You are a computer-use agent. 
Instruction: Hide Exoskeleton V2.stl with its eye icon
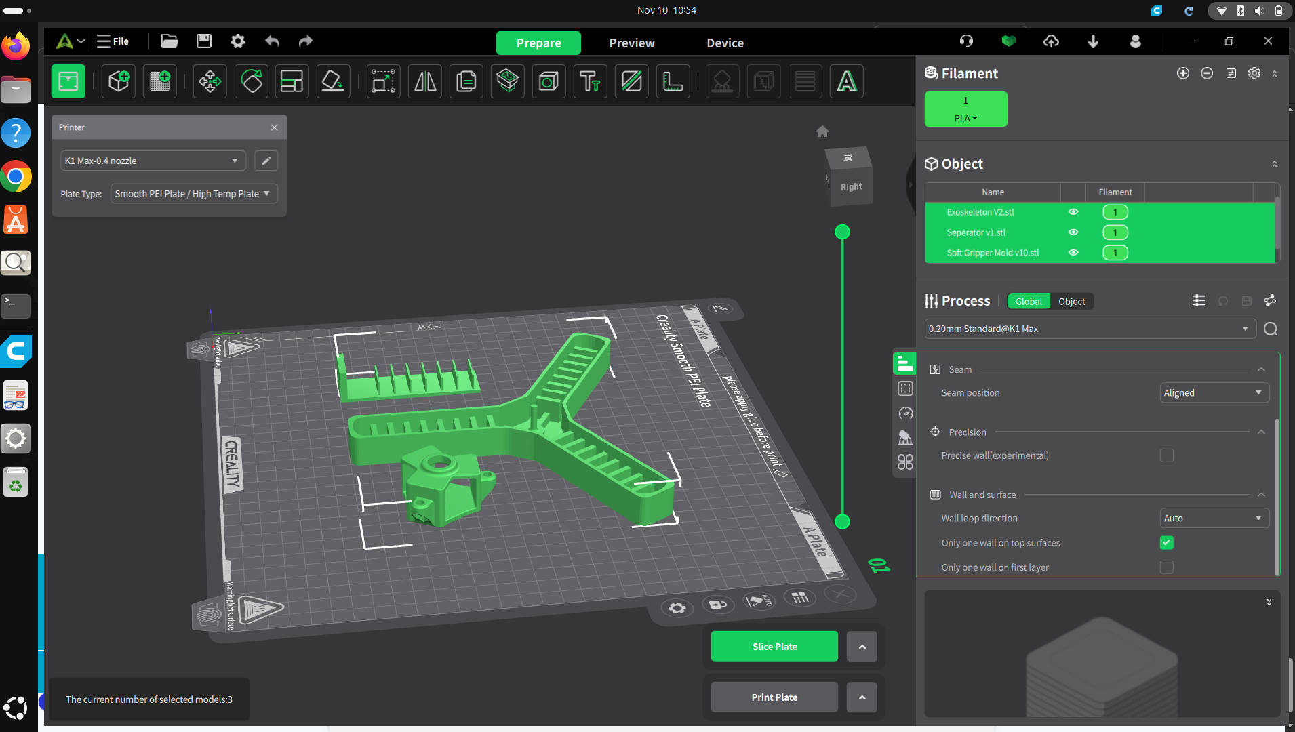1073,212
